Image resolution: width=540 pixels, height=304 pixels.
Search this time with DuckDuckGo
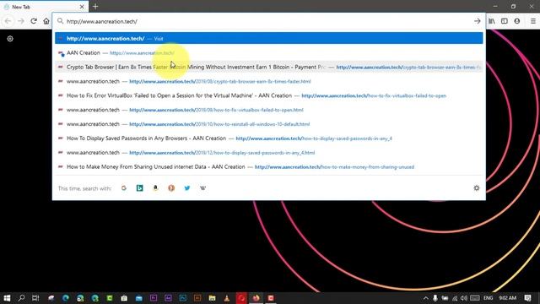click(x=171, y=187)
